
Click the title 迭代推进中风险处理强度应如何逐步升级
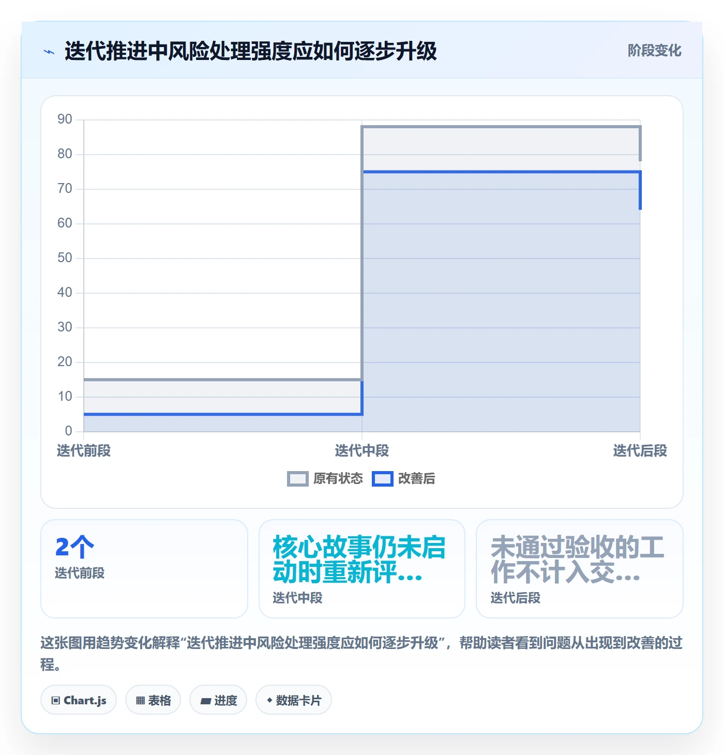tap(251, 51)
